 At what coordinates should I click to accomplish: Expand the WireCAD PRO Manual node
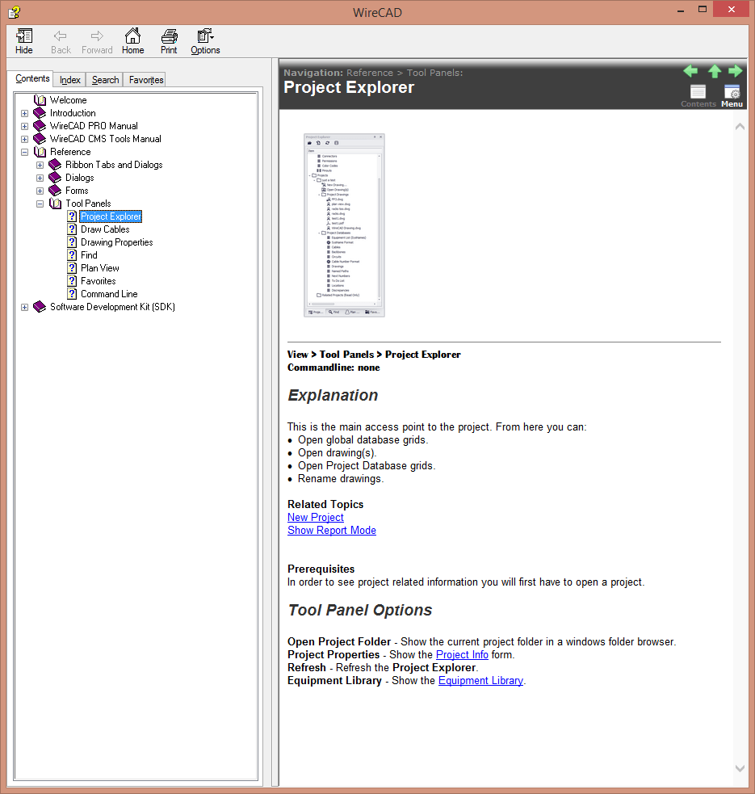[x=24, y=126]
